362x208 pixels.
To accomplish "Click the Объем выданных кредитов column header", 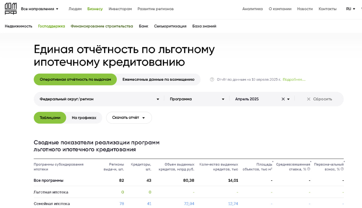I will [176, 167].
